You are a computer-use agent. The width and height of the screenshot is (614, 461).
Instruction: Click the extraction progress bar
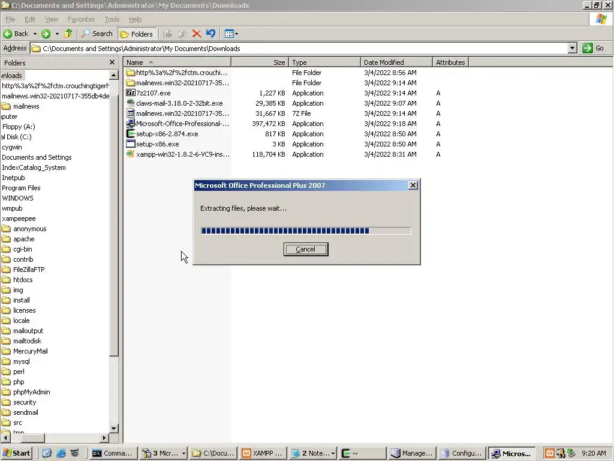[306, 230]
